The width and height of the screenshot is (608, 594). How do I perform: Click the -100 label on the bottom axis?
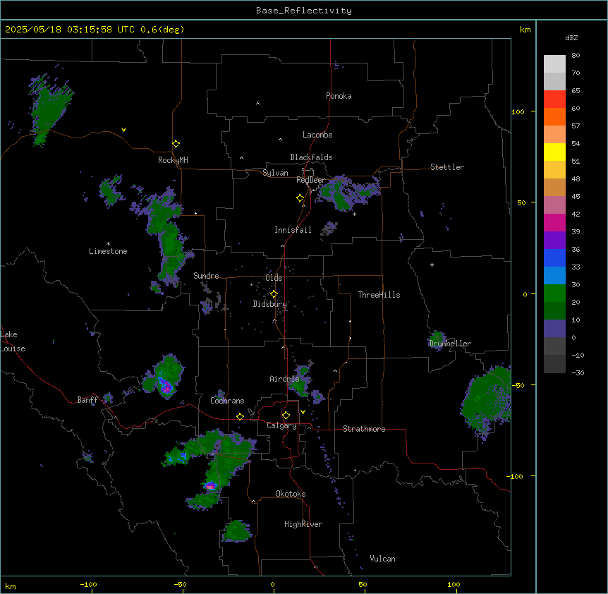click(88, 584)
